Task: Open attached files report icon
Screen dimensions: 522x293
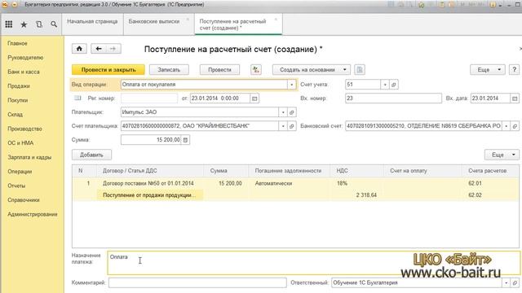Action: click(360, 70)
